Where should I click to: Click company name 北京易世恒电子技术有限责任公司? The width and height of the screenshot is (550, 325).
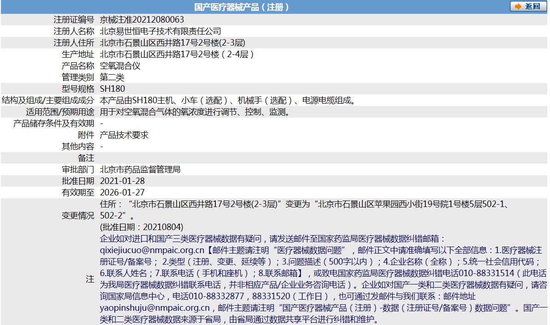point(160,31)
